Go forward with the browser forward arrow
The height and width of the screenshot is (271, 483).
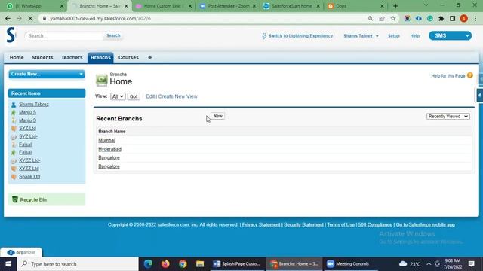click(19, 18)
